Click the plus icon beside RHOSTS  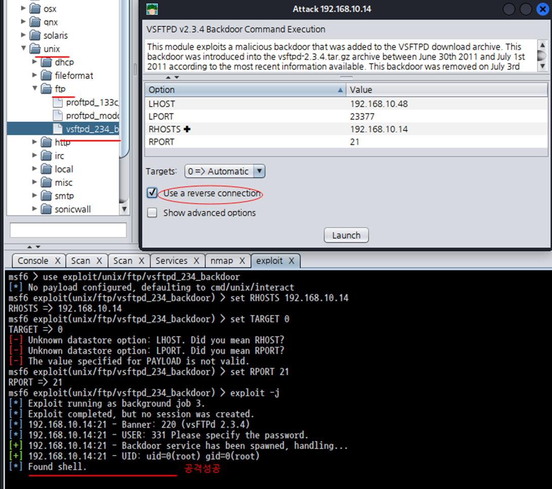pyautogui.click(x=187, y=129)
